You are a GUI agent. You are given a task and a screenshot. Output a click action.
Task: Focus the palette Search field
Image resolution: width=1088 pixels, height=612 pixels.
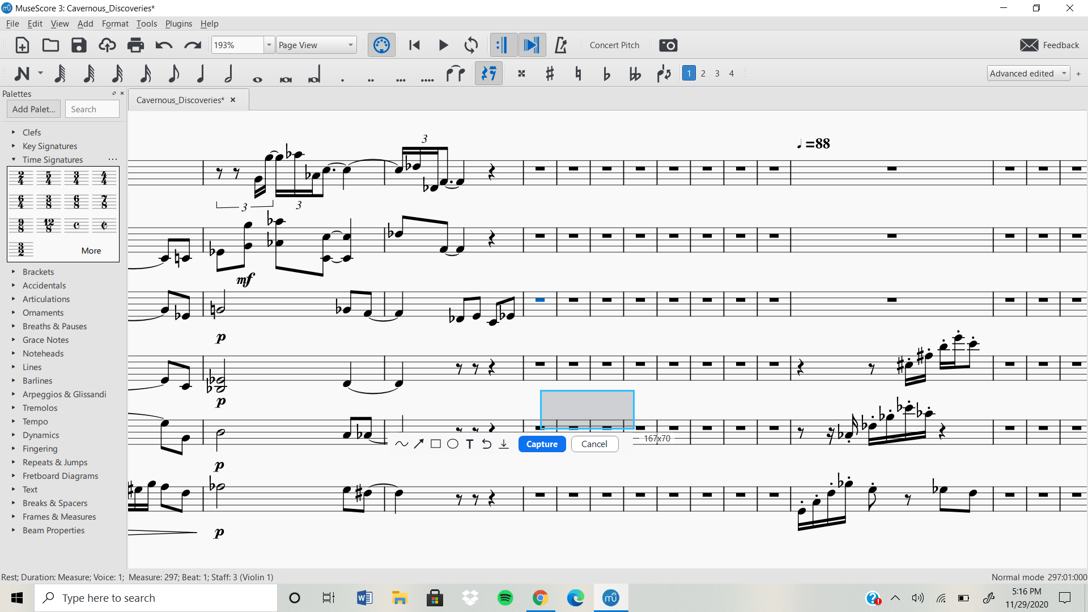pyautogui.click(x=92, y=109)
